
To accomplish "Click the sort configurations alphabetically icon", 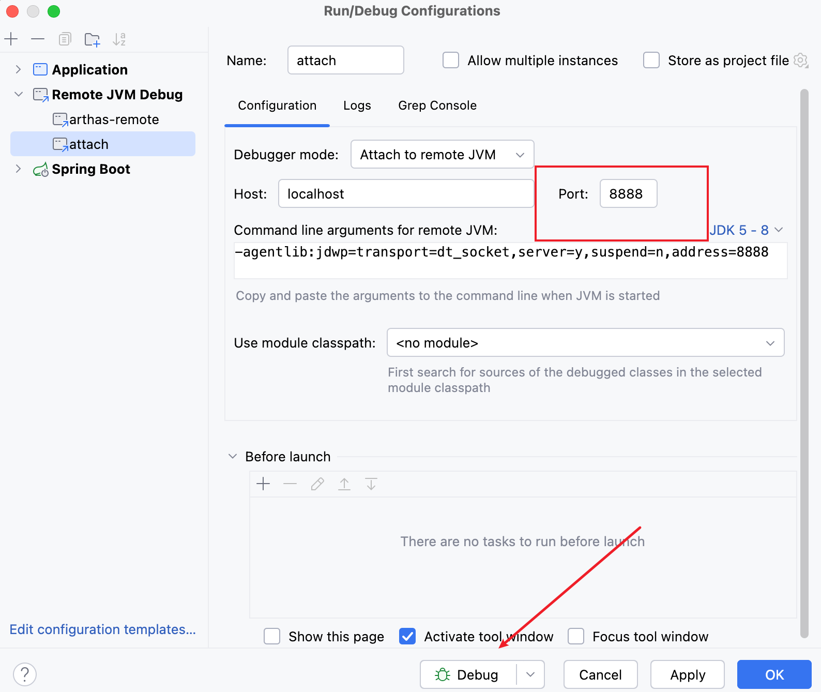I will click(119, 39).
